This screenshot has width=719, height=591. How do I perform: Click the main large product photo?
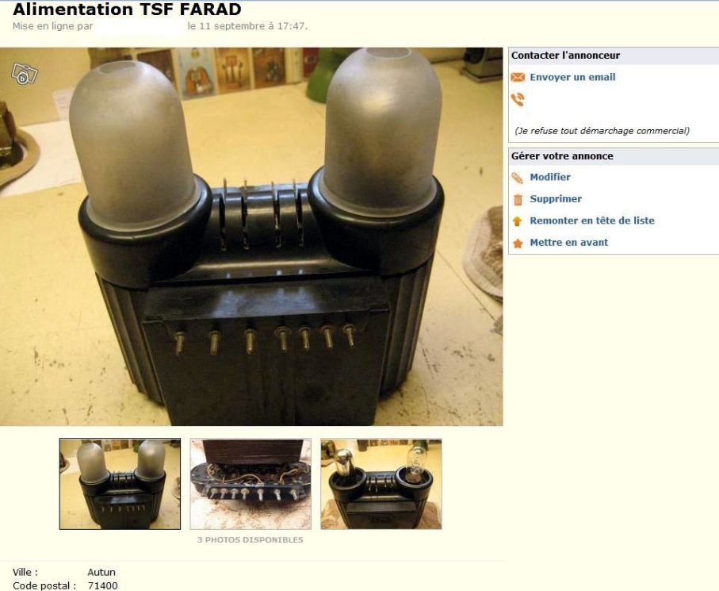[251, 236]
